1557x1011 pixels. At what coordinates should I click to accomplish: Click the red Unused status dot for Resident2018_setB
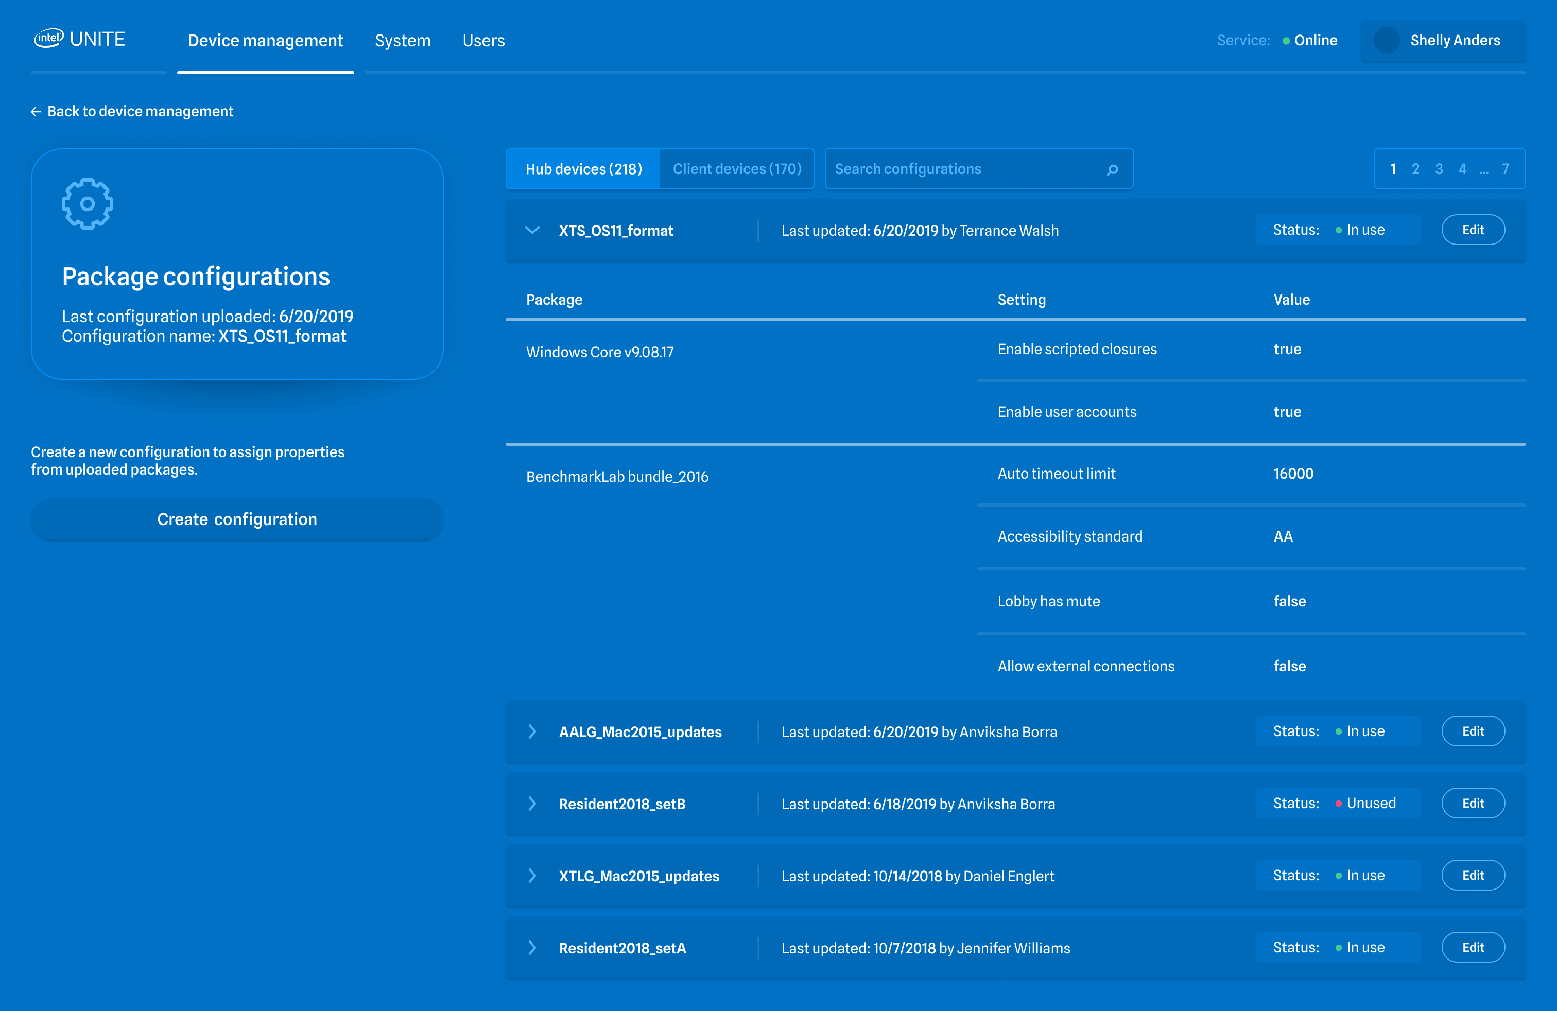[x=1339, y=803]
